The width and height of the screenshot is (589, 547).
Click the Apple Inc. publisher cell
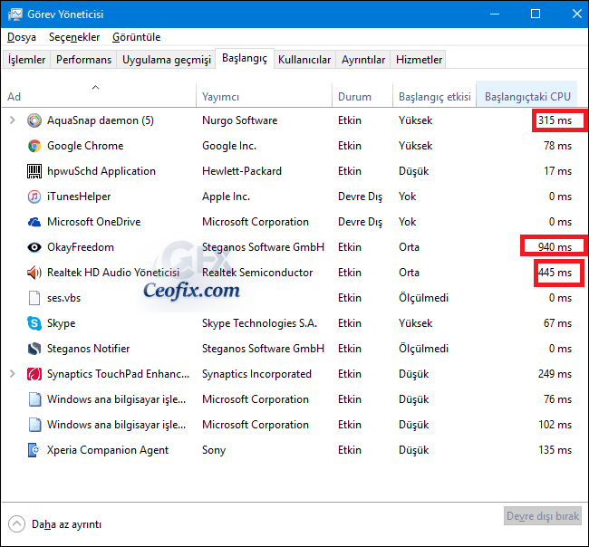coord(227,197)
